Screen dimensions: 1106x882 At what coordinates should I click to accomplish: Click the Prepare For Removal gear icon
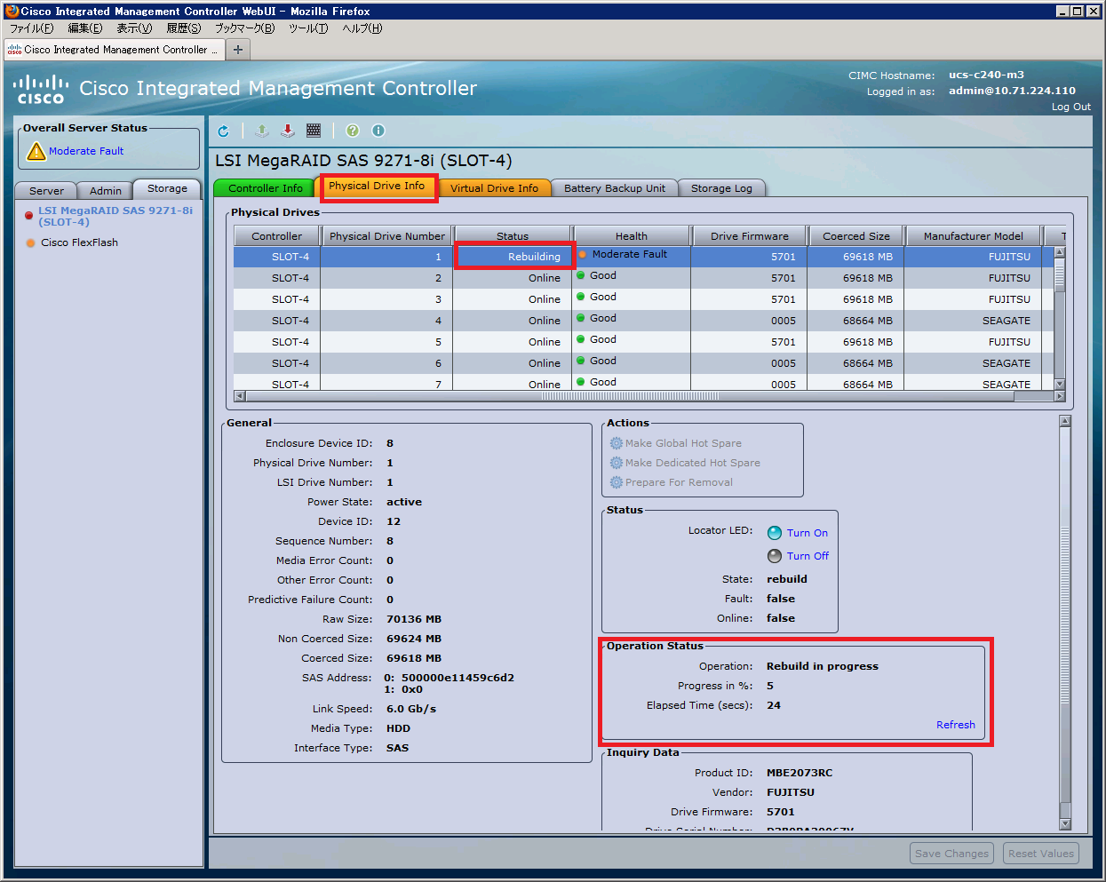(x=617, y=482)
